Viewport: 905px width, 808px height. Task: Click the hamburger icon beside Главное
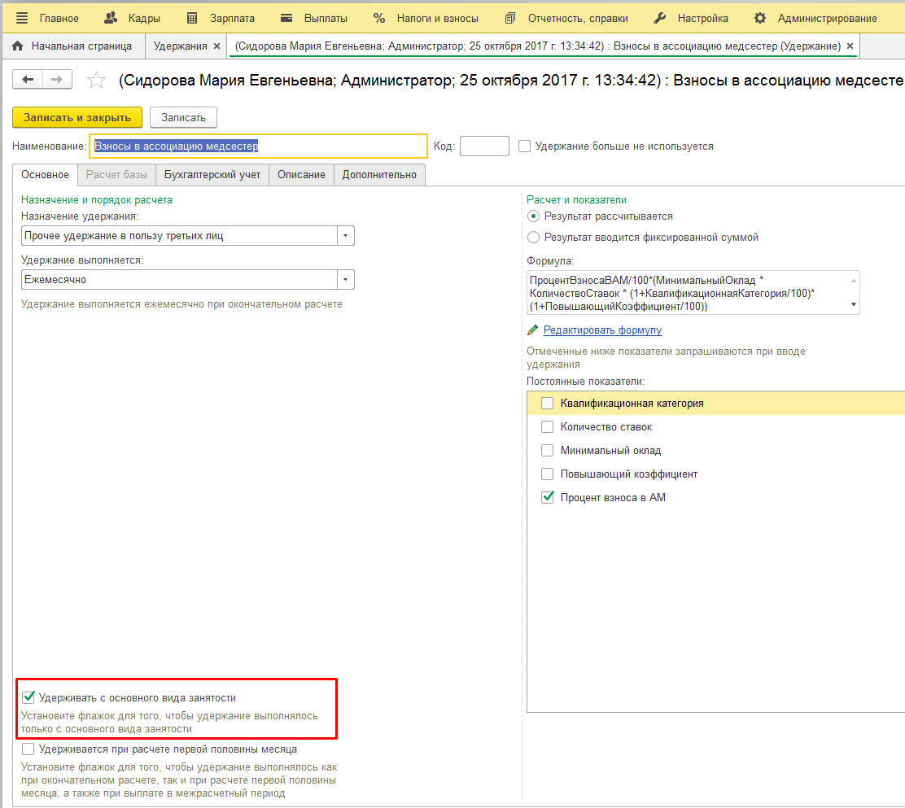pyautogui.click(x=22, y=18)
